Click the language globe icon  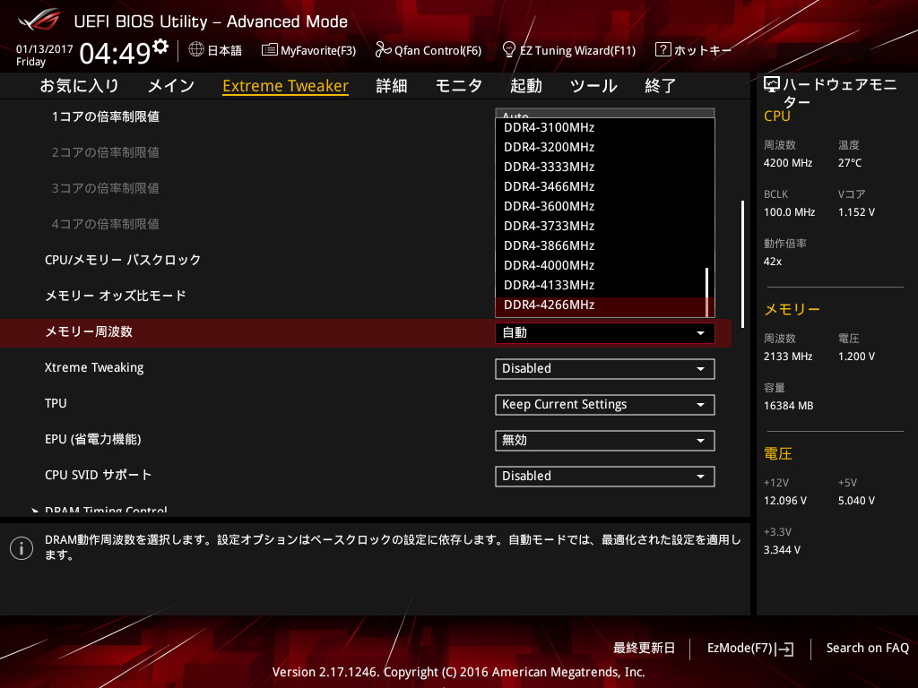(196, 50)
